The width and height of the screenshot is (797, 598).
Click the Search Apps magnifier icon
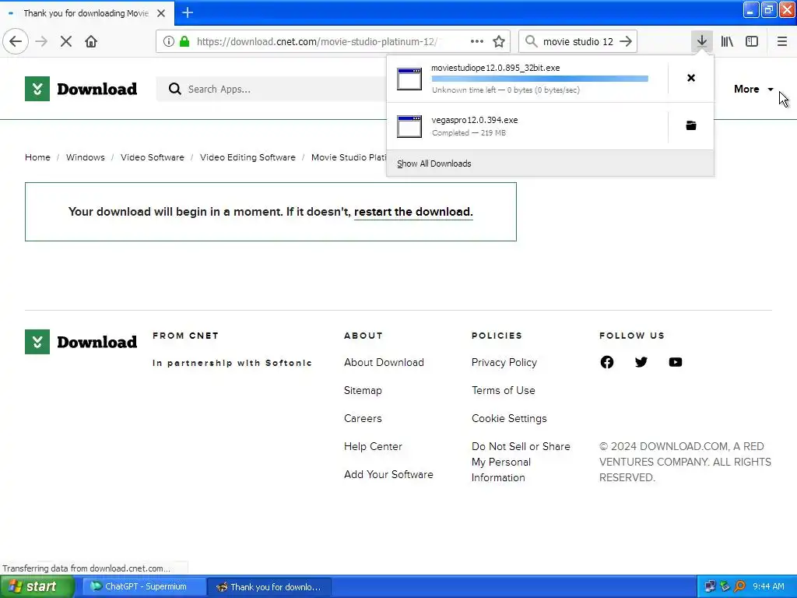click(175, 89)
